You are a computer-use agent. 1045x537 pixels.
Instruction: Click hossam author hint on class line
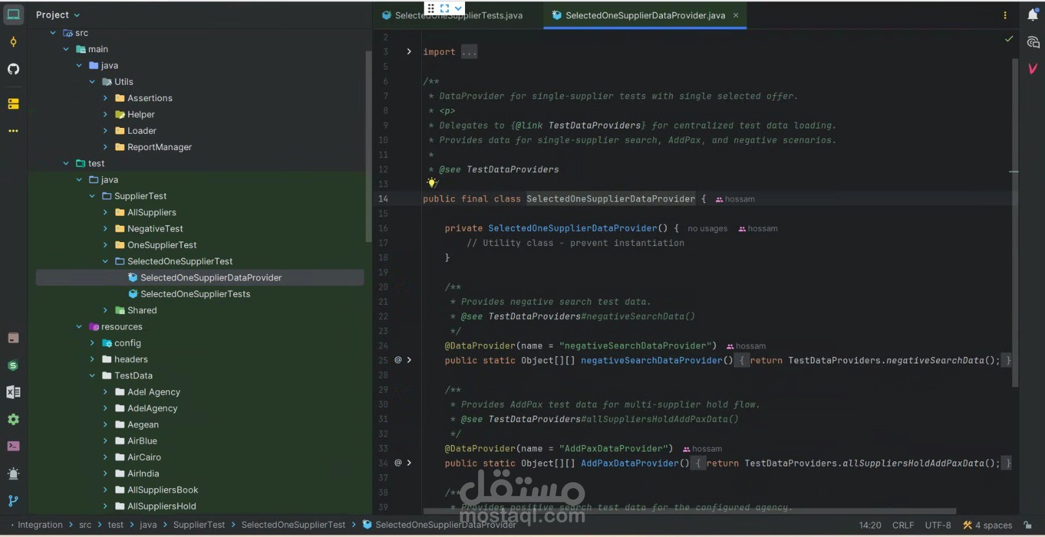pos(735,199)
